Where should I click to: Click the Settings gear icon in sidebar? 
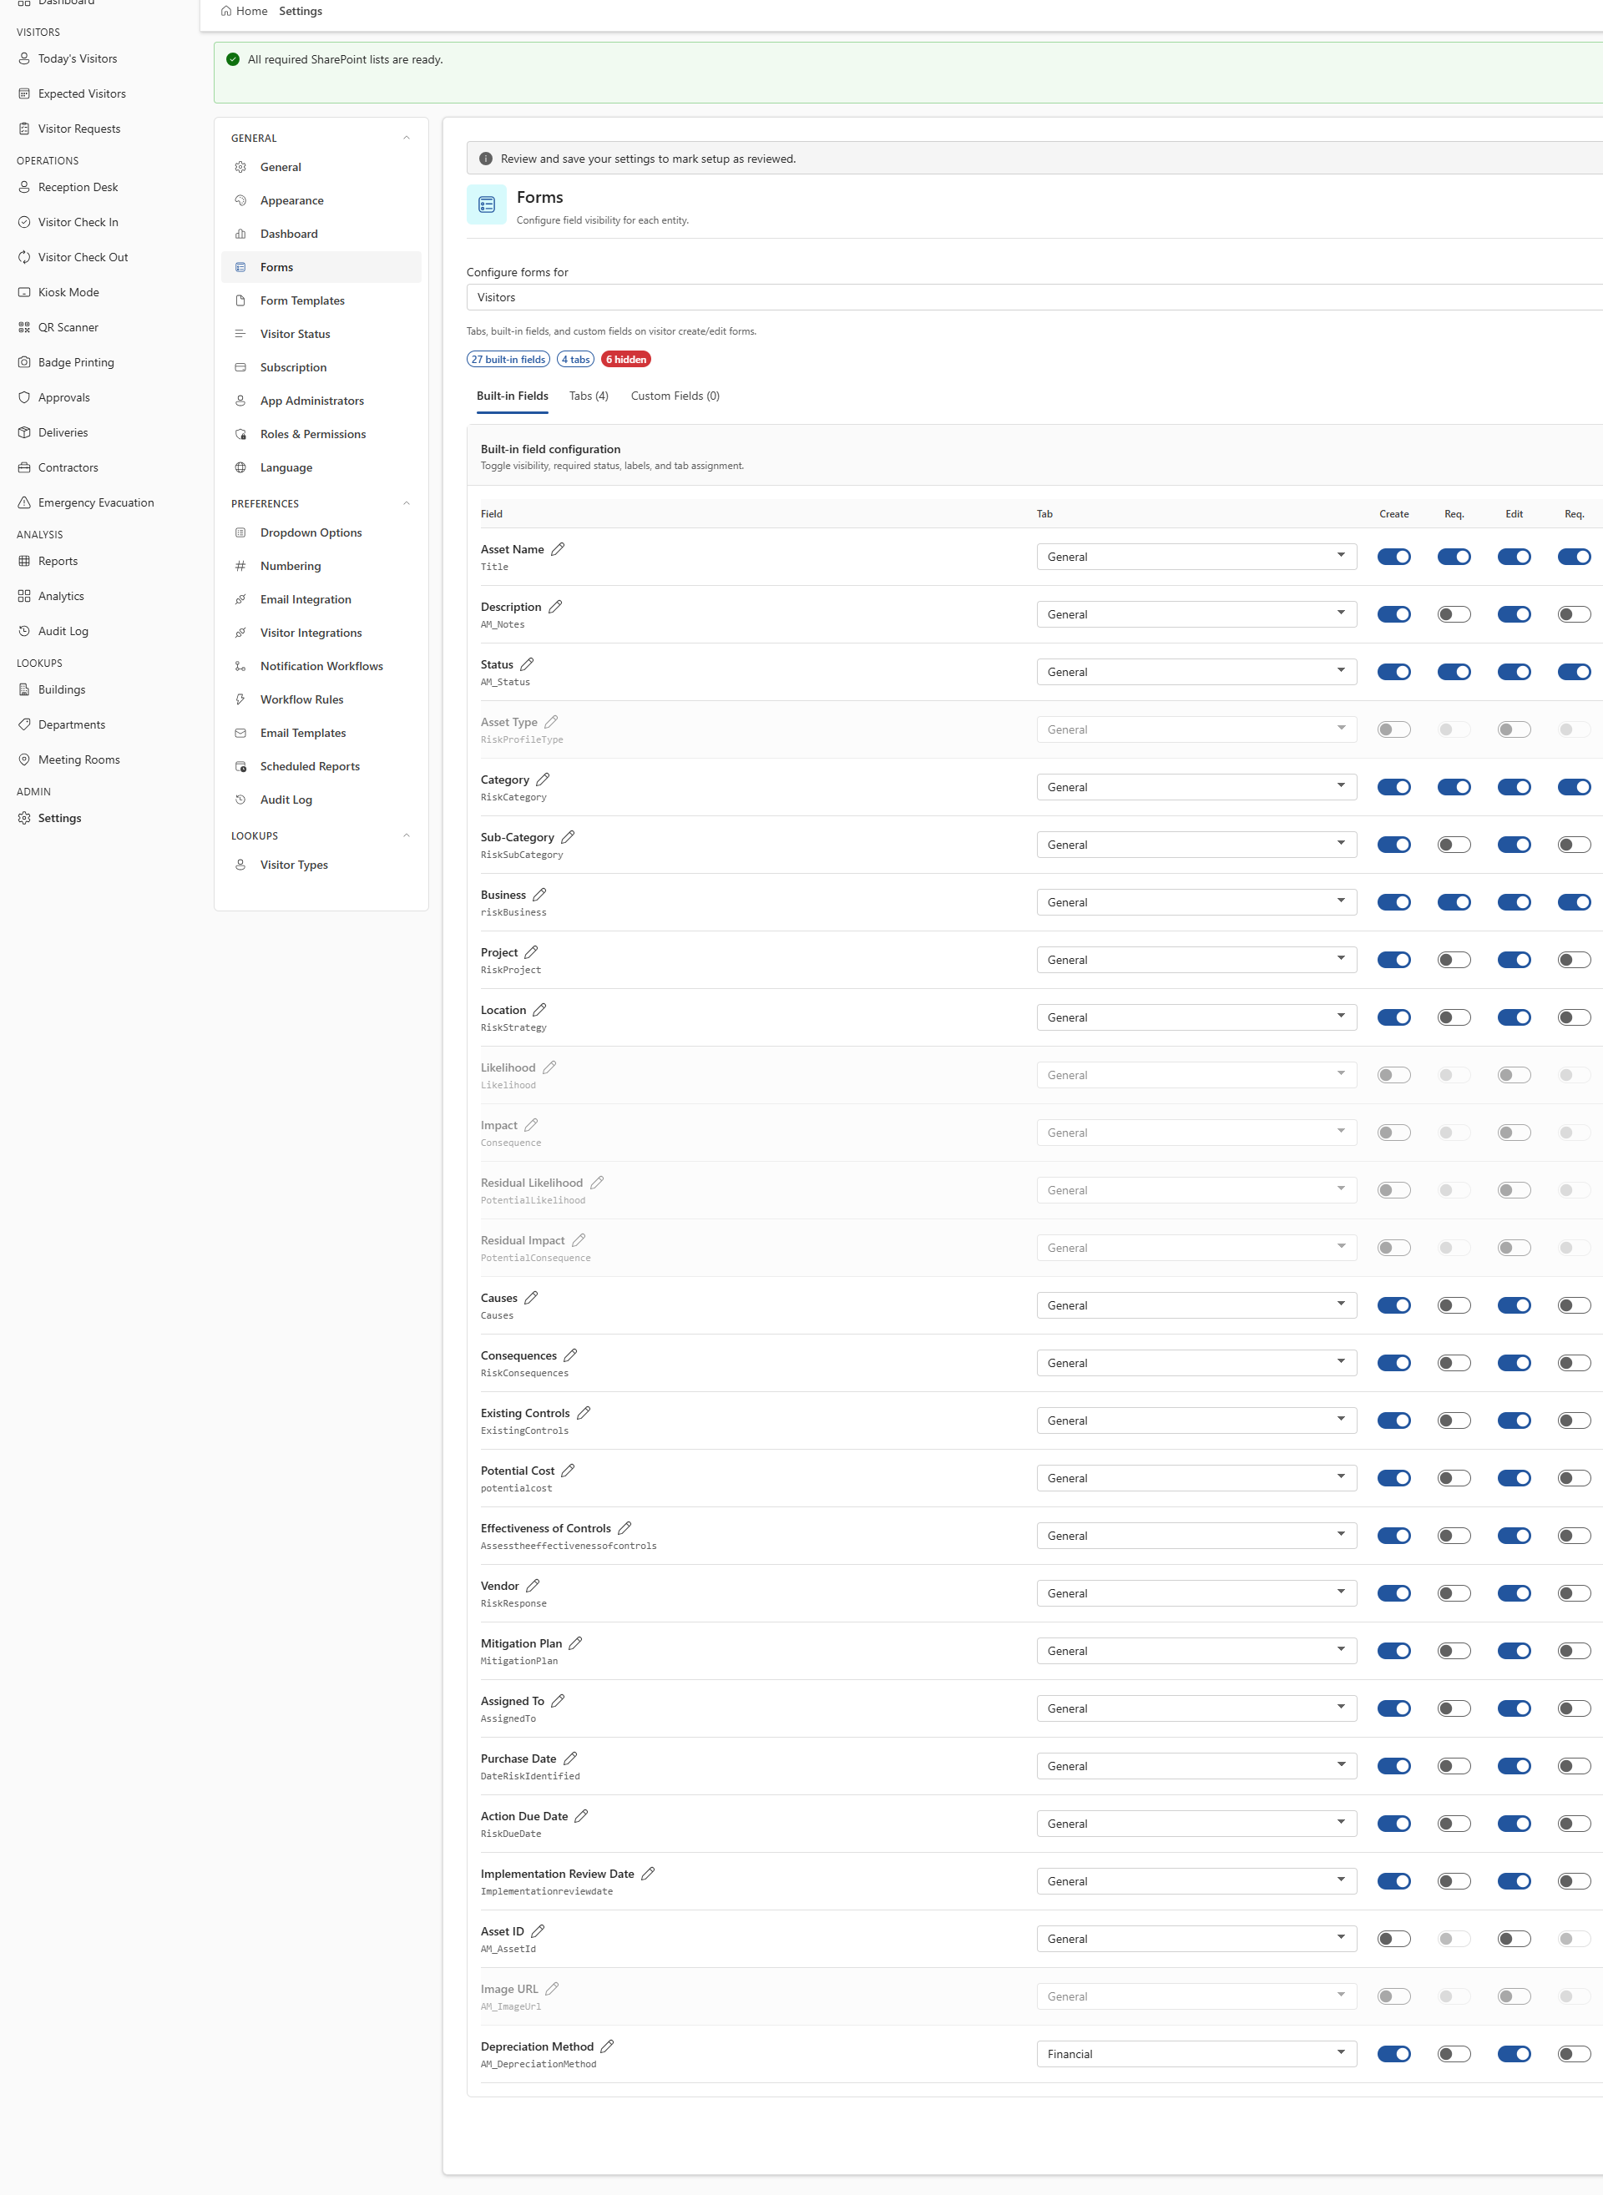(24, 818)
